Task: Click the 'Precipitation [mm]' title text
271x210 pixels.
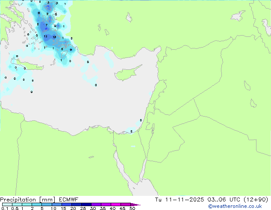Action: pyautogui.click(x=28, y=200)
